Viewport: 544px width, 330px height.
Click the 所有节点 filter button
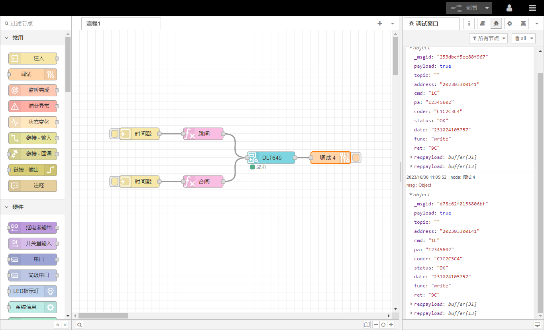488,38
